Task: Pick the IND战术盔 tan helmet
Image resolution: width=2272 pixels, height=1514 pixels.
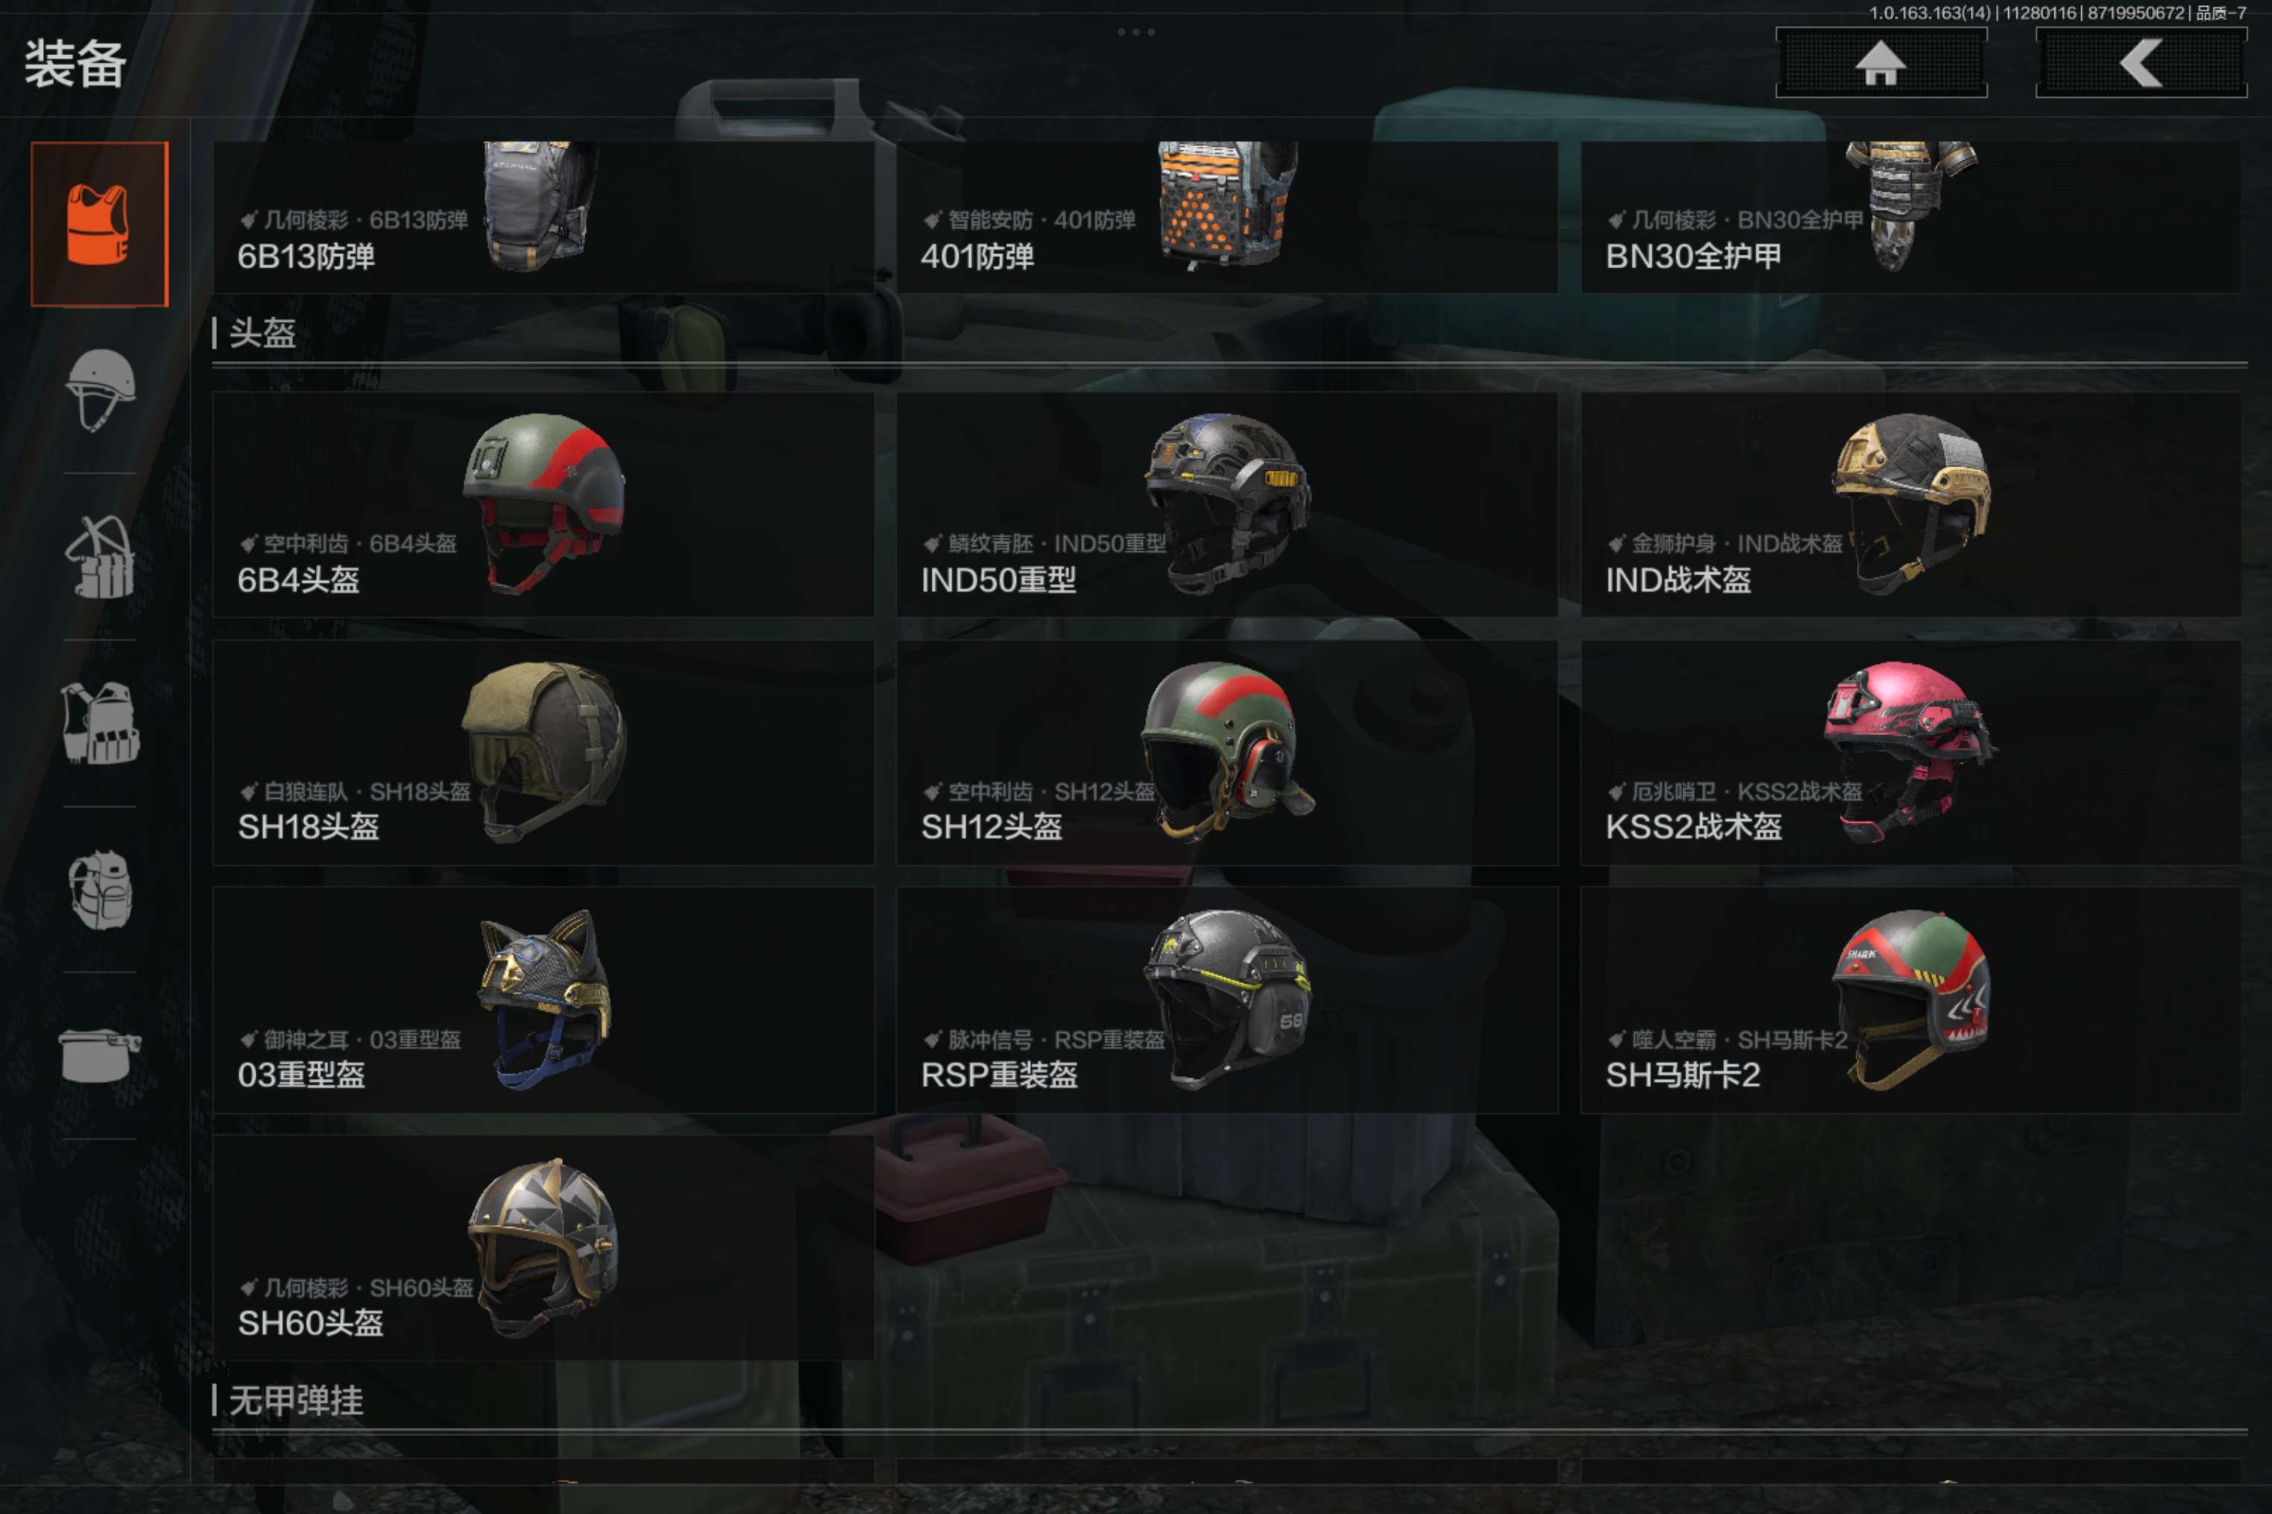Action: [x=1910, y=504]
